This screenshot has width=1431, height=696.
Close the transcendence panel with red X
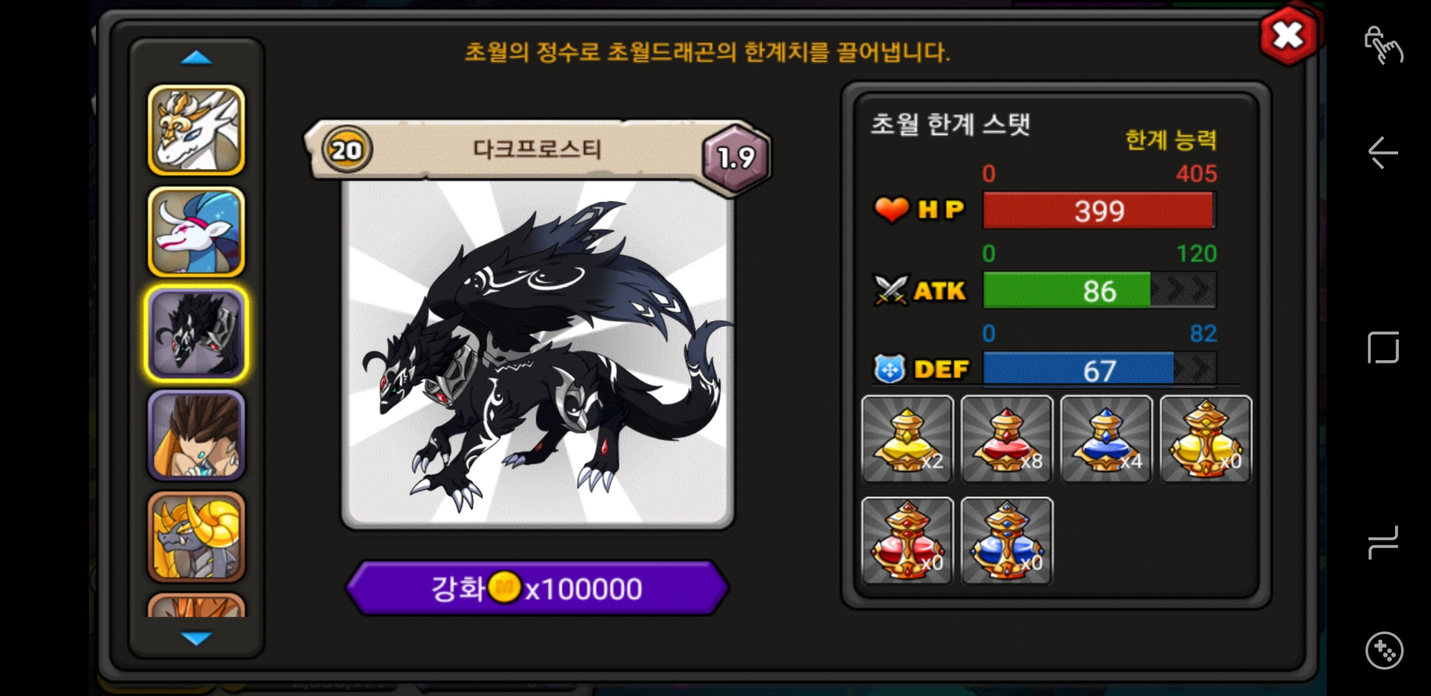tap(1289, 35)
